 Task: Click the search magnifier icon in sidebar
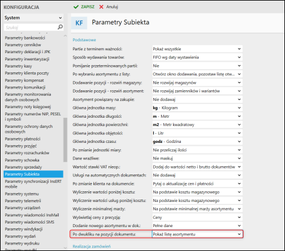pos(60,27)
